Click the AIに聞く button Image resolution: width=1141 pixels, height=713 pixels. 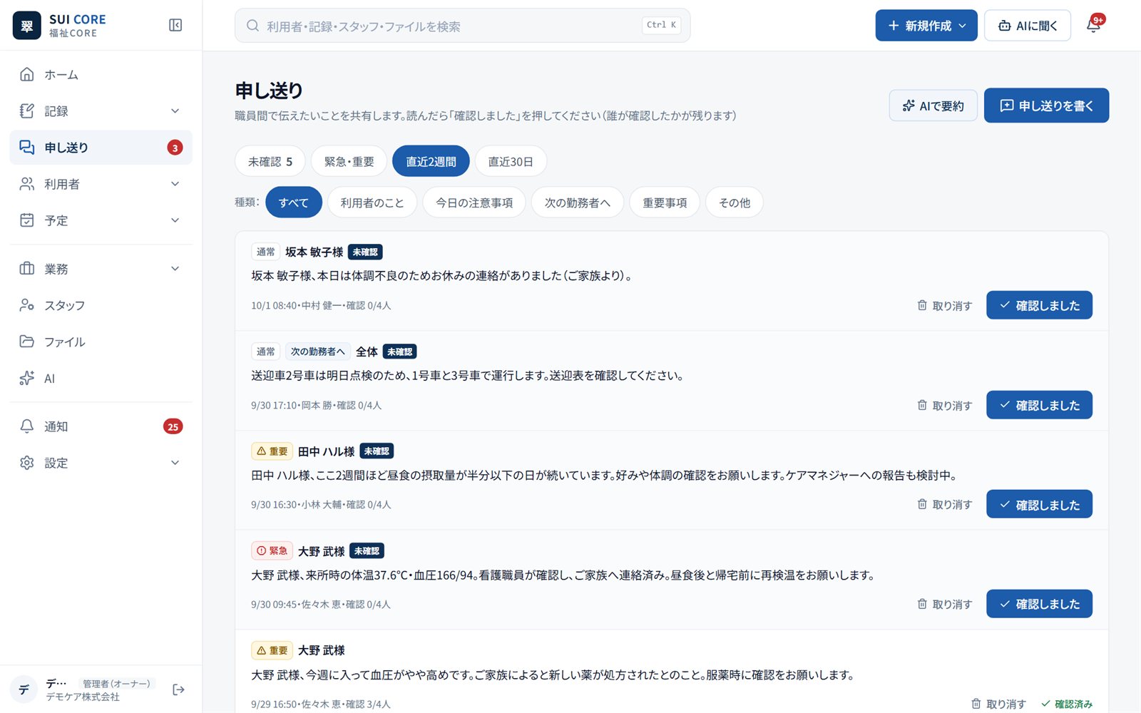(x=1028, y=26)
